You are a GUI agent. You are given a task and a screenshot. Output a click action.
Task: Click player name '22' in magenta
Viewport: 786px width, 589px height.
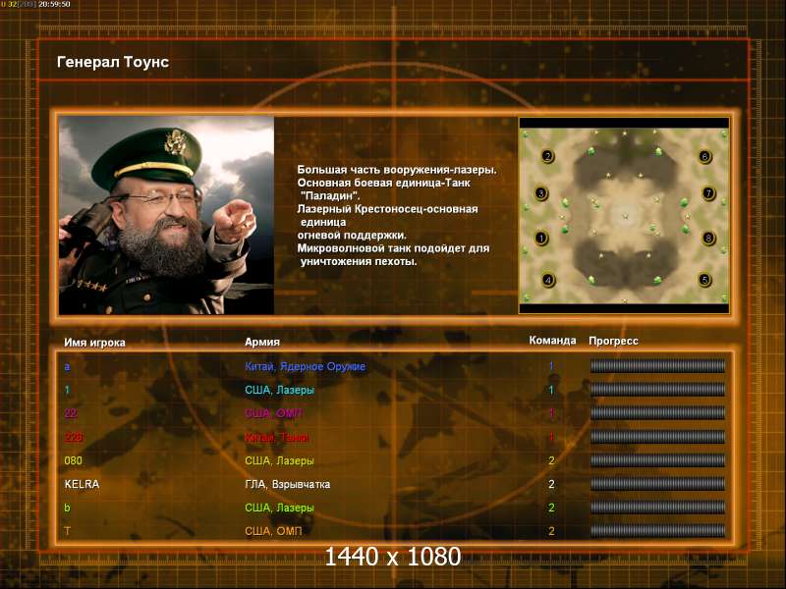point(71,413)
